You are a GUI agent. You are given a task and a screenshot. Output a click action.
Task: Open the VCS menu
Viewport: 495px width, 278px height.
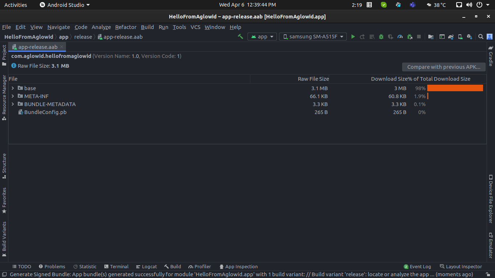tap(195, 27)
